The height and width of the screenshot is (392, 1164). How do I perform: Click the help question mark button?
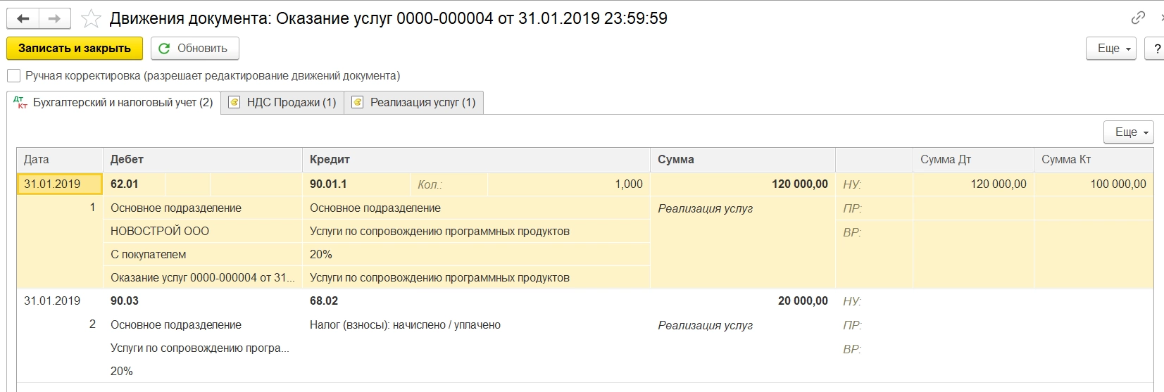tap(1156, 49)
